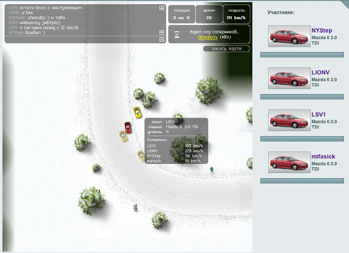Close the chat panel with X icon
This screenshot has width=349, height=253.
click(162, 40)
